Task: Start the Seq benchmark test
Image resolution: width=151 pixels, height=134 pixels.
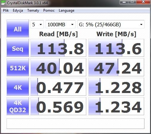Action: coord(18,48)
